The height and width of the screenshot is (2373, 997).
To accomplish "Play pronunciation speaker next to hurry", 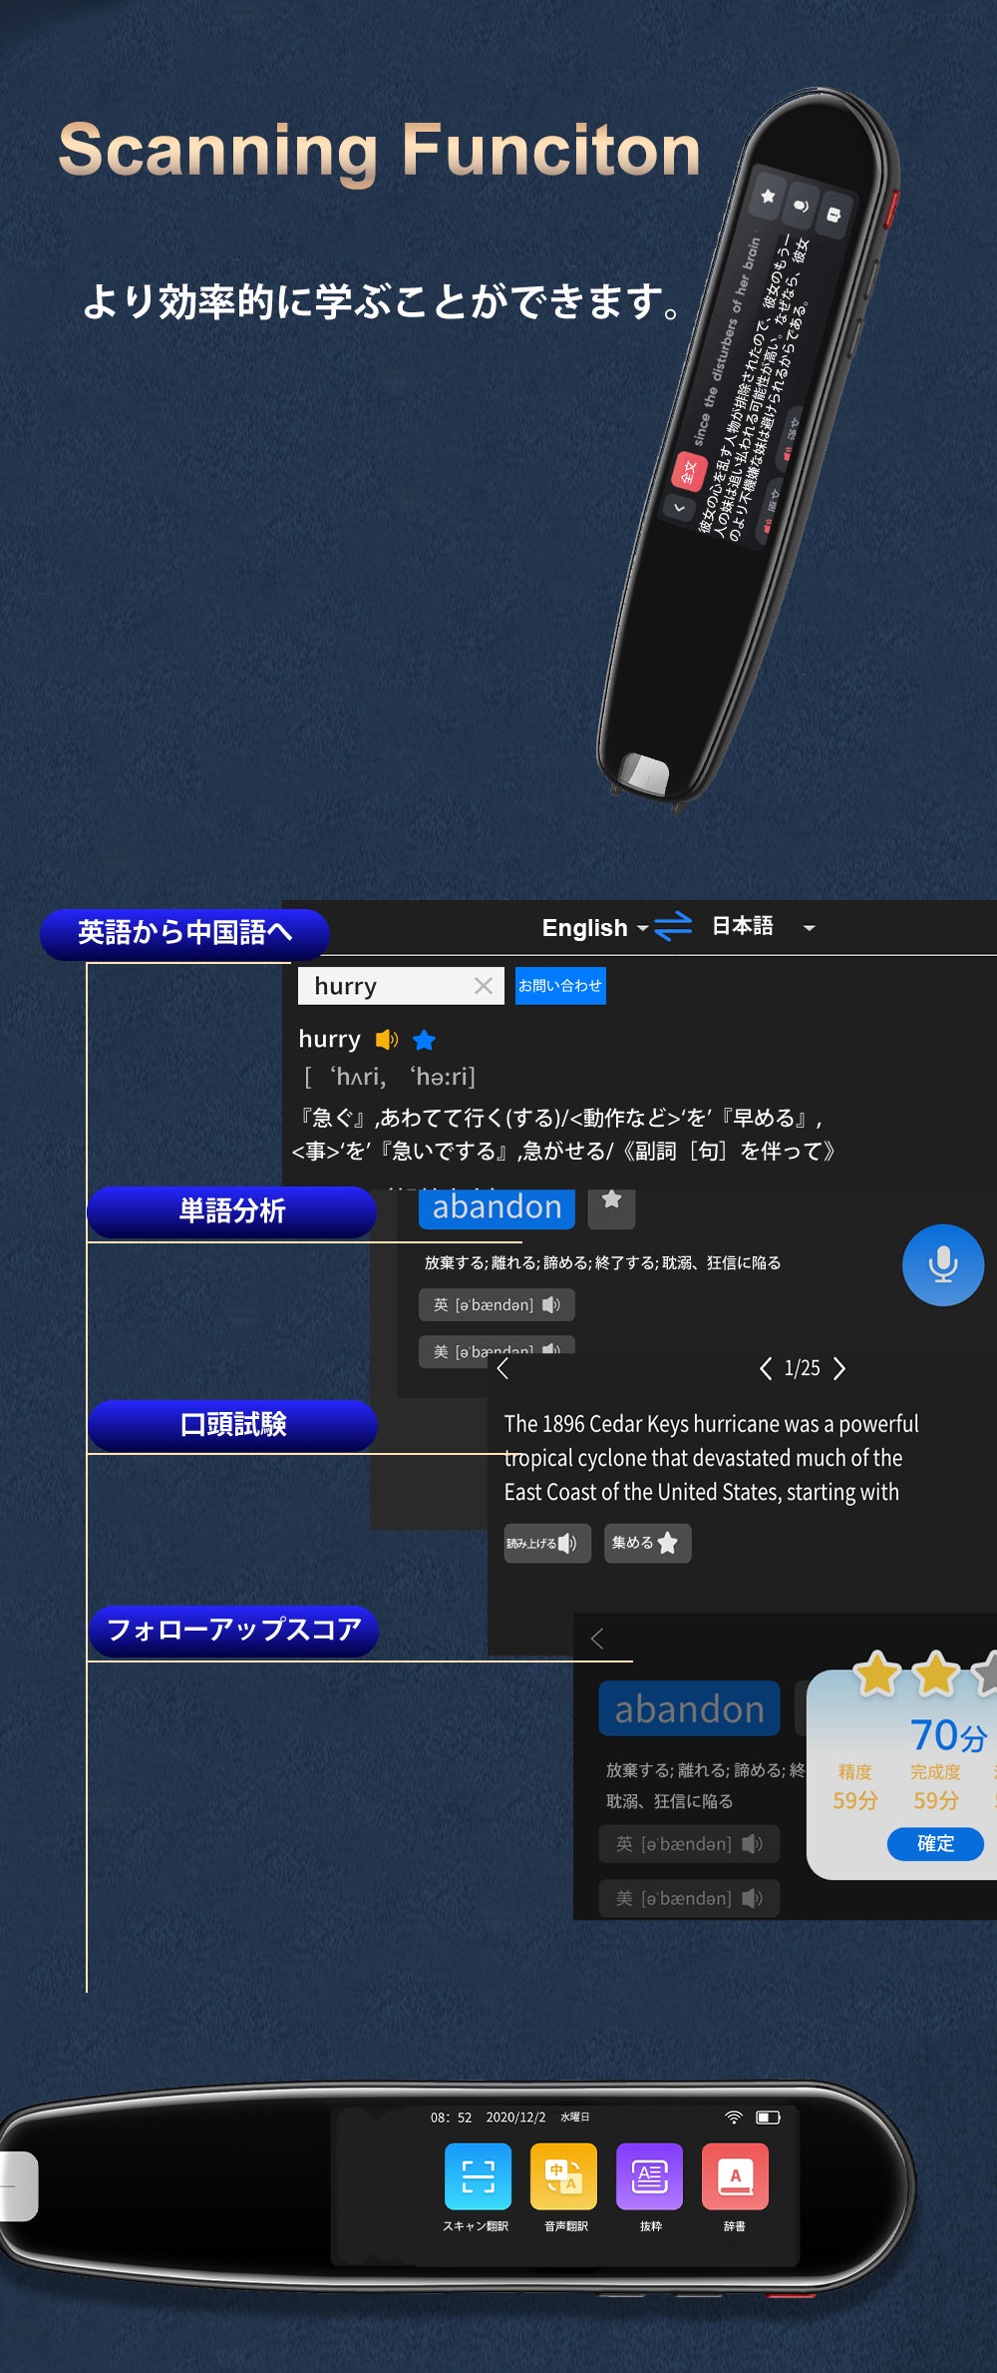I will click(386, 1040).
